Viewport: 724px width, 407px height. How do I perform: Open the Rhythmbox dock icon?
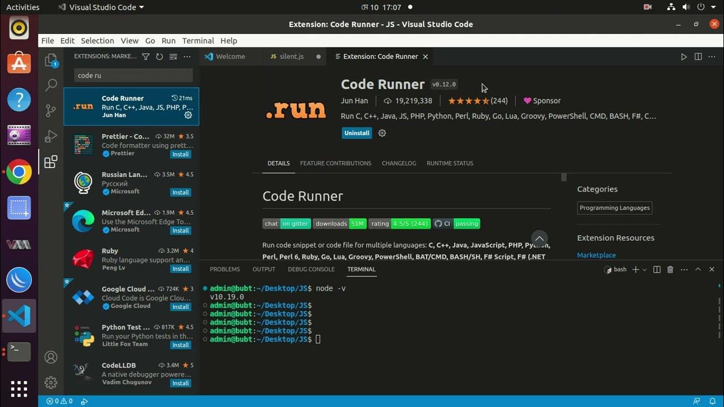coord(19,27)
